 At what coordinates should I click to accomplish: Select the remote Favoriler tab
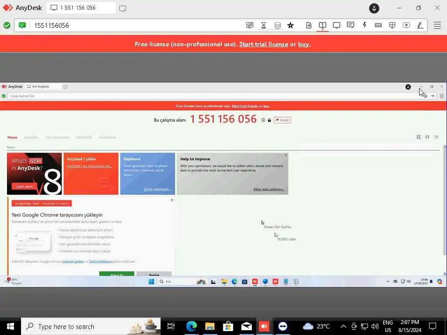click(31, 137)
